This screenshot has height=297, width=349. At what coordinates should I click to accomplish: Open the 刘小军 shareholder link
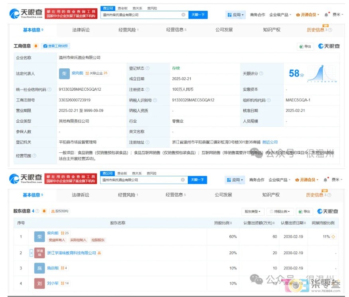(x=53, y=283)
